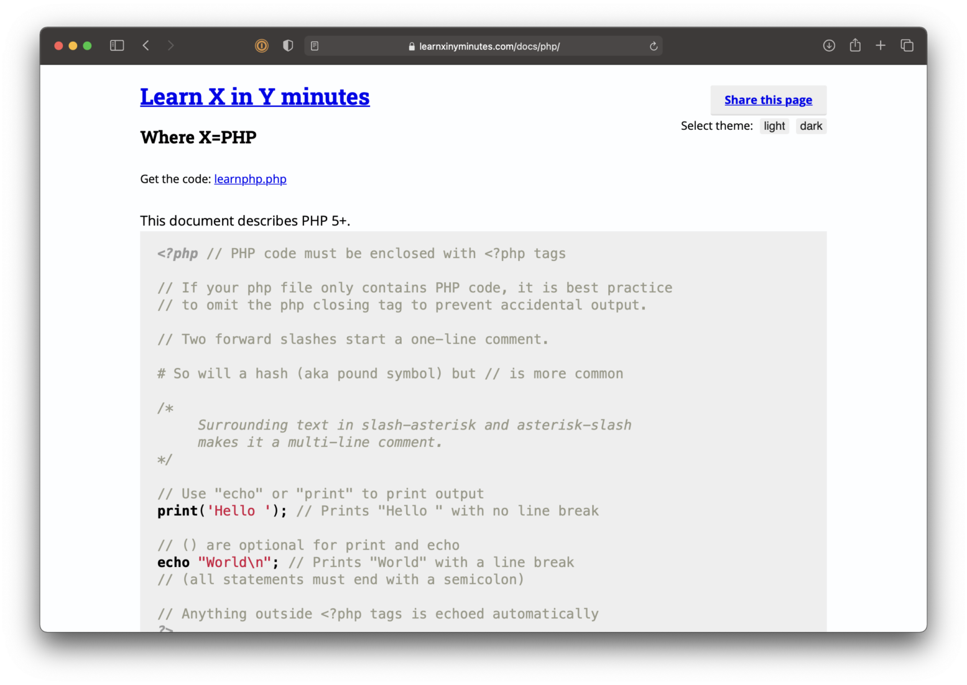Show the tab overview
Image resolution: width=967 pixels, height=685 pixels.
907,45
